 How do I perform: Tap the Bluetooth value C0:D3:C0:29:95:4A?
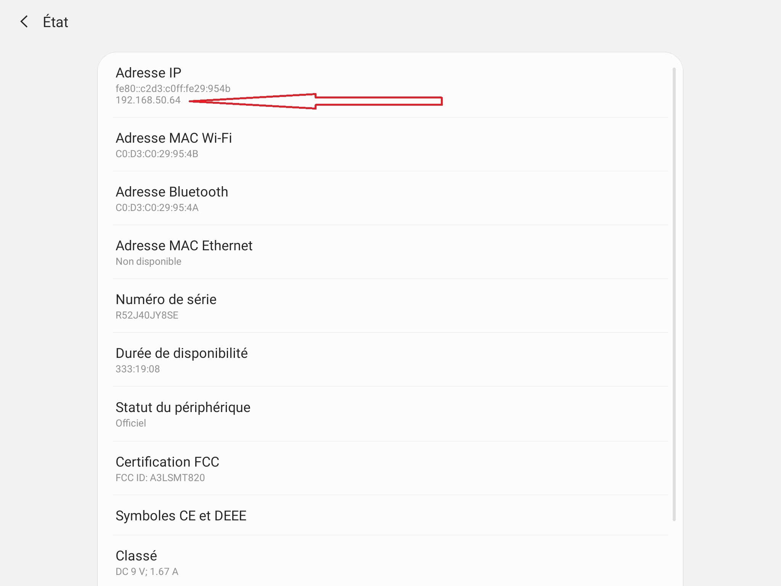(x=157, y=208)
